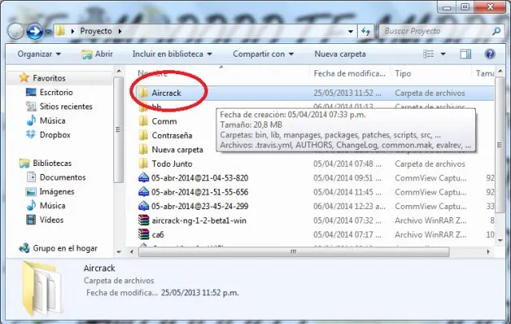The image size is (511, 324).
Task: Click the refresh button beside address bar
Action: pos(366,32)
